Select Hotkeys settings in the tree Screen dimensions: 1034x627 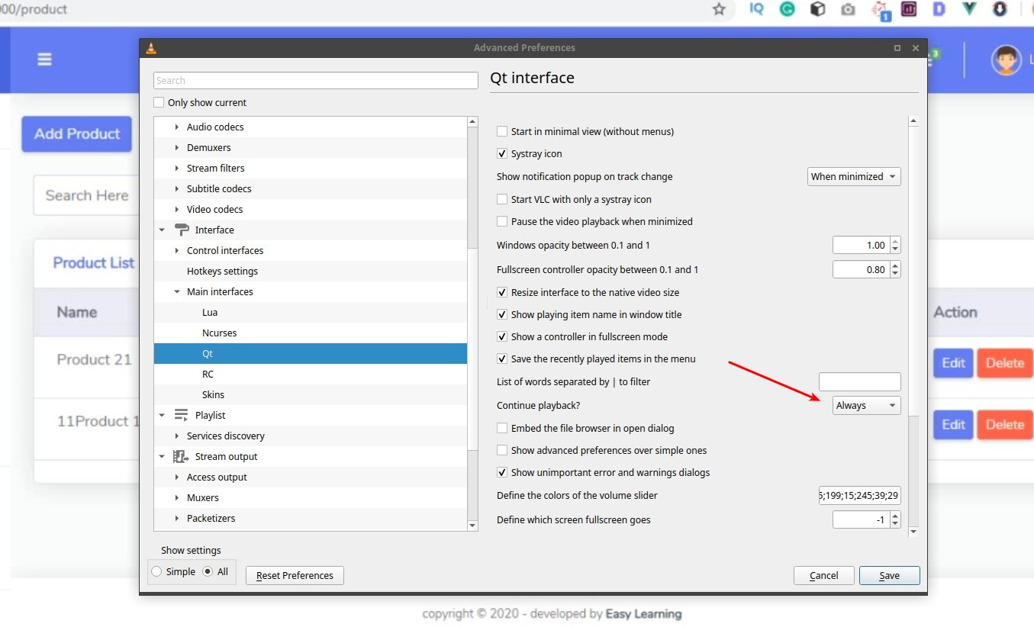222,271
